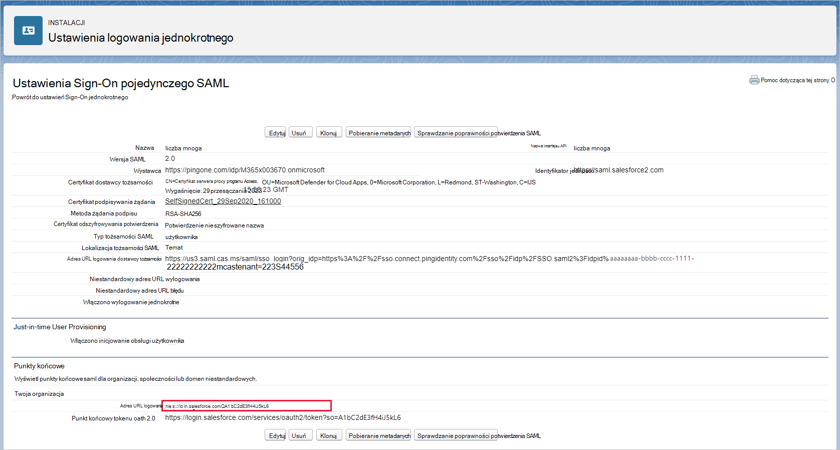Open the SelfSignedCert_29Sep2020_161000 certificate link
The height and width of the screenshot is (450, 840).
pyautogui.click(x=223, y=201)
